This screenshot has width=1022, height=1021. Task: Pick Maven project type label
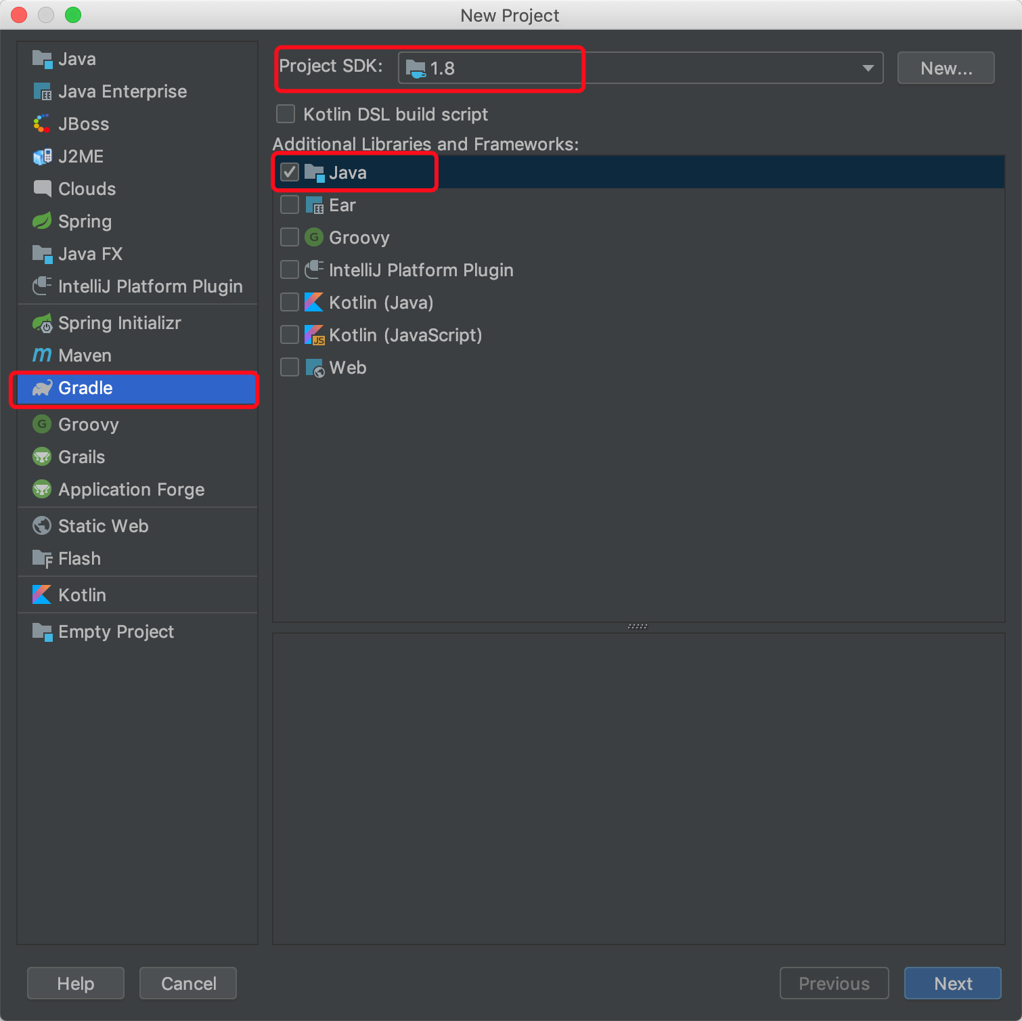[x=85, y=355]
